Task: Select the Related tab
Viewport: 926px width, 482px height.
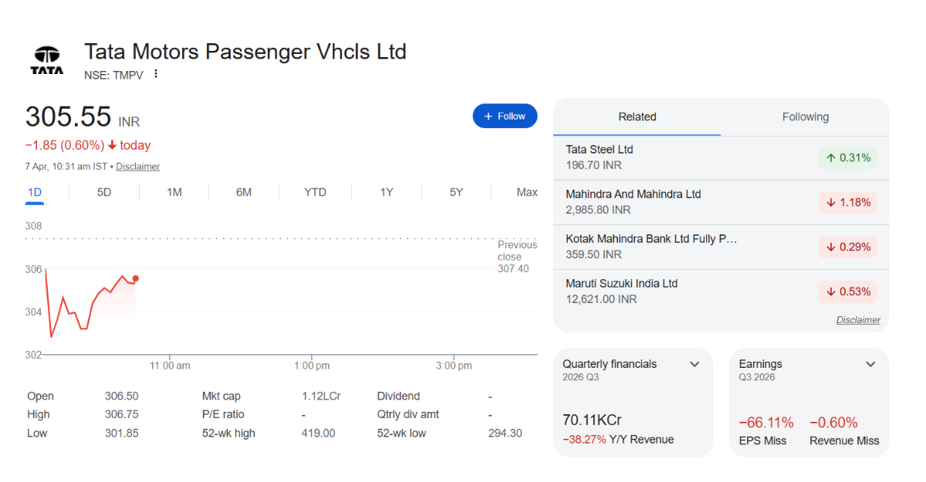Action: (637, 117)
